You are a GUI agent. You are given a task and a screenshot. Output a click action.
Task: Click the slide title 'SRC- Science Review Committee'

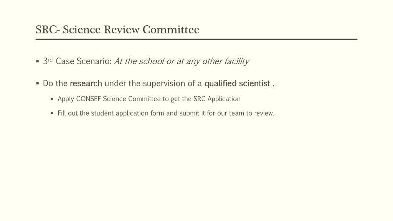pos(117,30)
